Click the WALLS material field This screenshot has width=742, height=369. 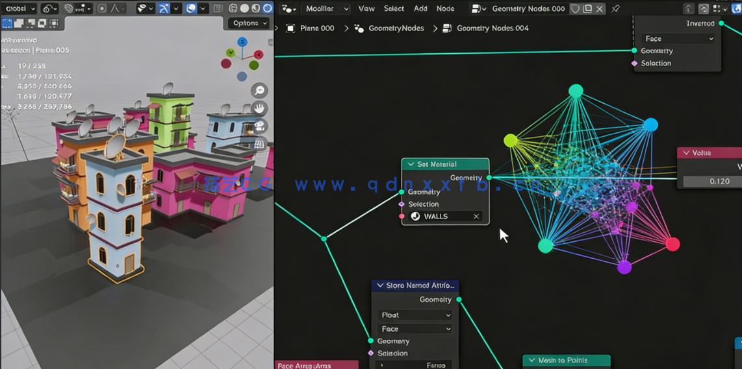[445, 217]
